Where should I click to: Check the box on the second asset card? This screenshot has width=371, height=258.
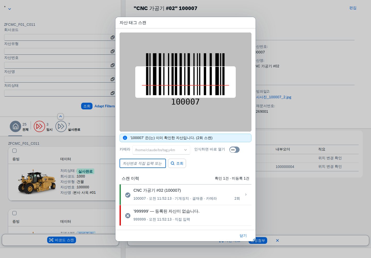tap(14, 213)
